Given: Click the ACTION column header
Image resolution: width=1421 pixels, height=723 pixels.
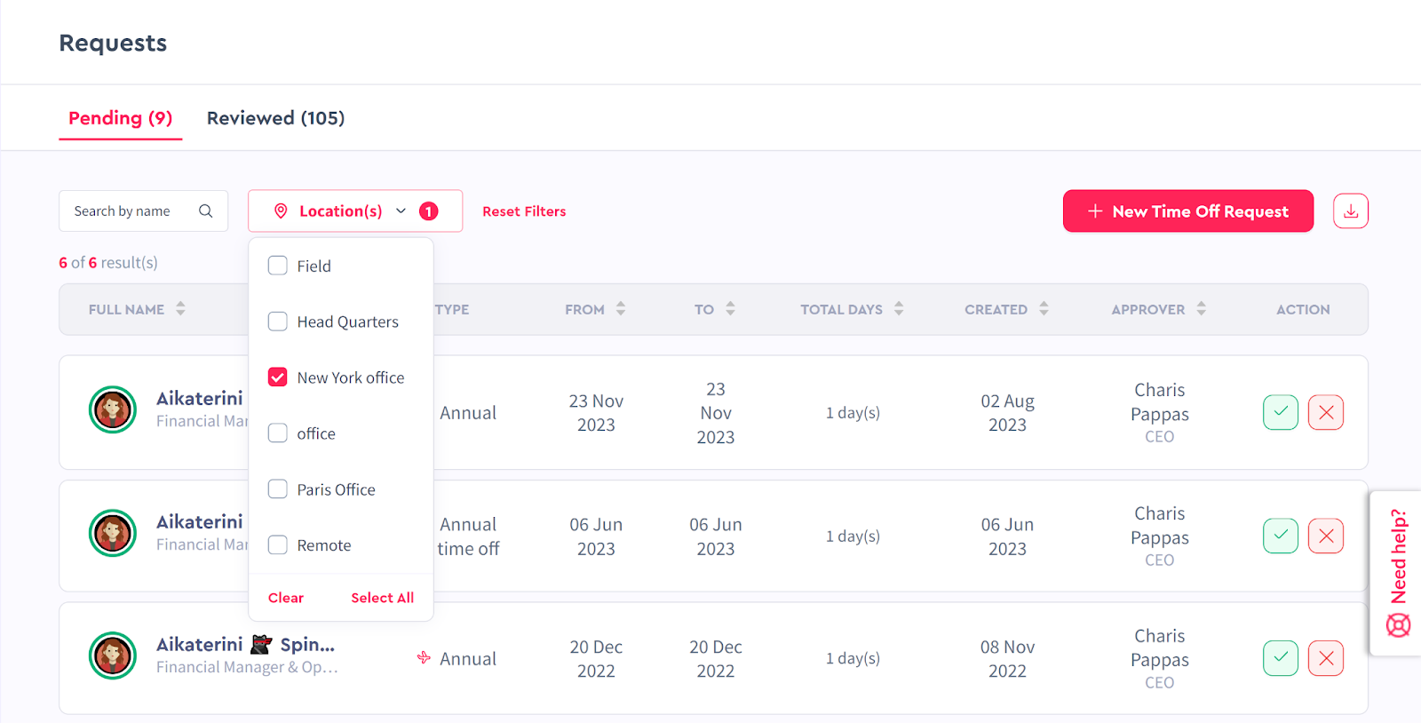Looking at the screenshot, I should coord(1303,309).
